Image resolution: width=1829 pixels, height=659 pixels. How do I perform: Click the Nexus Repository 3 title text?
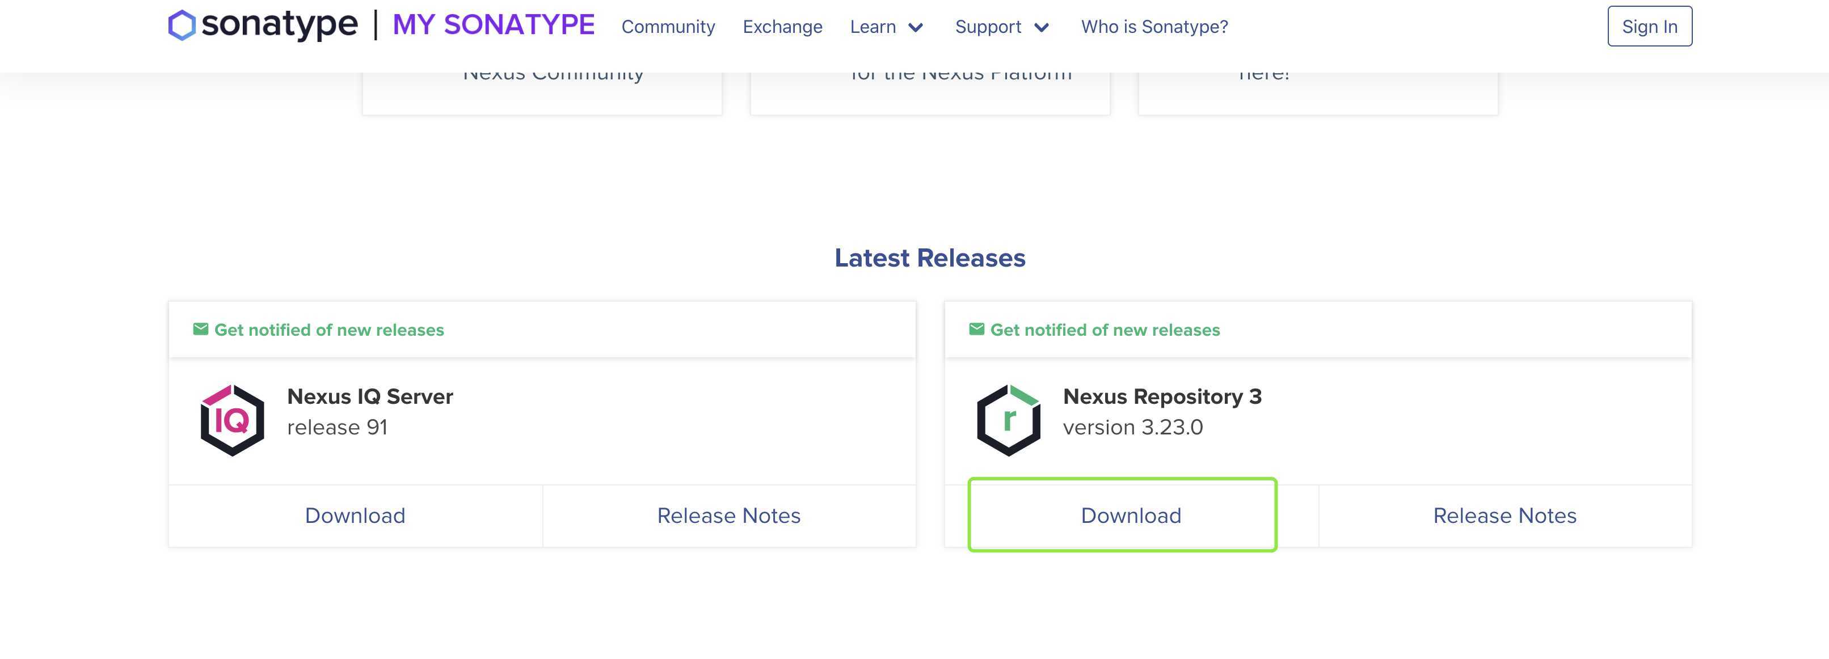(x=1162, y=396)
